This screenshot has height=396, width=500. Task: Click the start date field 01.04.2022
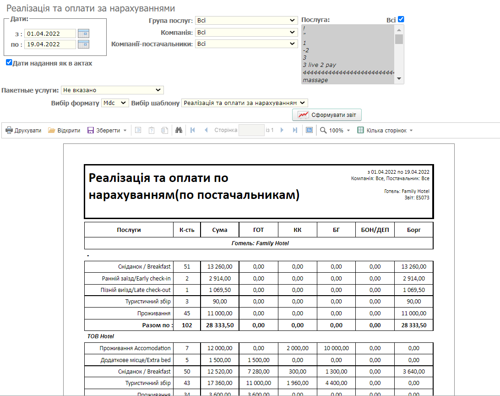(x=50, y=33)
